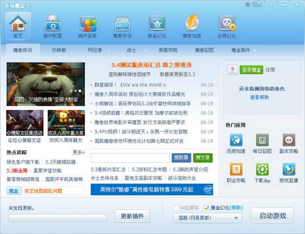Open the 游戏直播 play icon
The width and height of the screenshot is (305, 234).
288,169
